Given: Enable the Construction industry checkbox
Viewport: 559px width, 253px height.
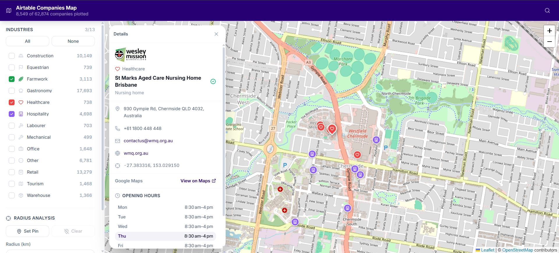Looking at the screenshot, I should (12, 56).
